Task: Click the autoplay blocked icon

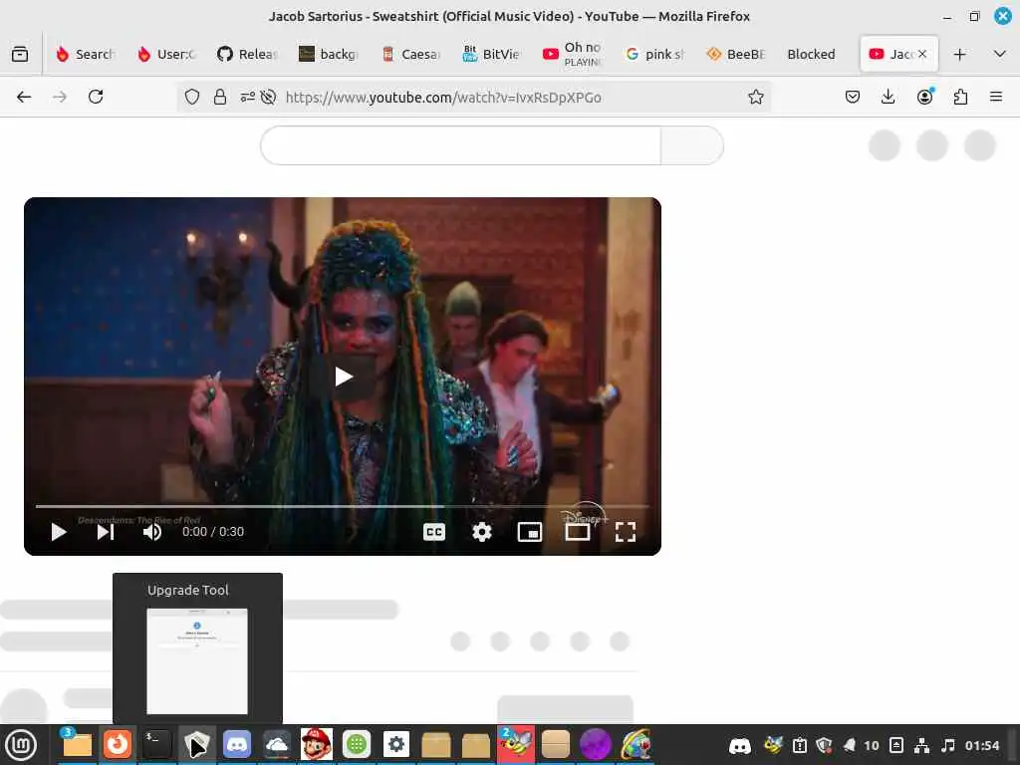Action: click(x=268, y=97)
